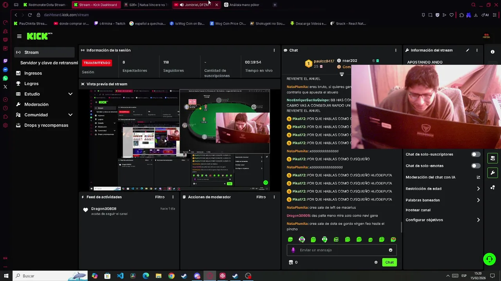Click the purple microphone icon in chat input
The width and height of the screenshot is (501, 281).
(x=293, y=250)
